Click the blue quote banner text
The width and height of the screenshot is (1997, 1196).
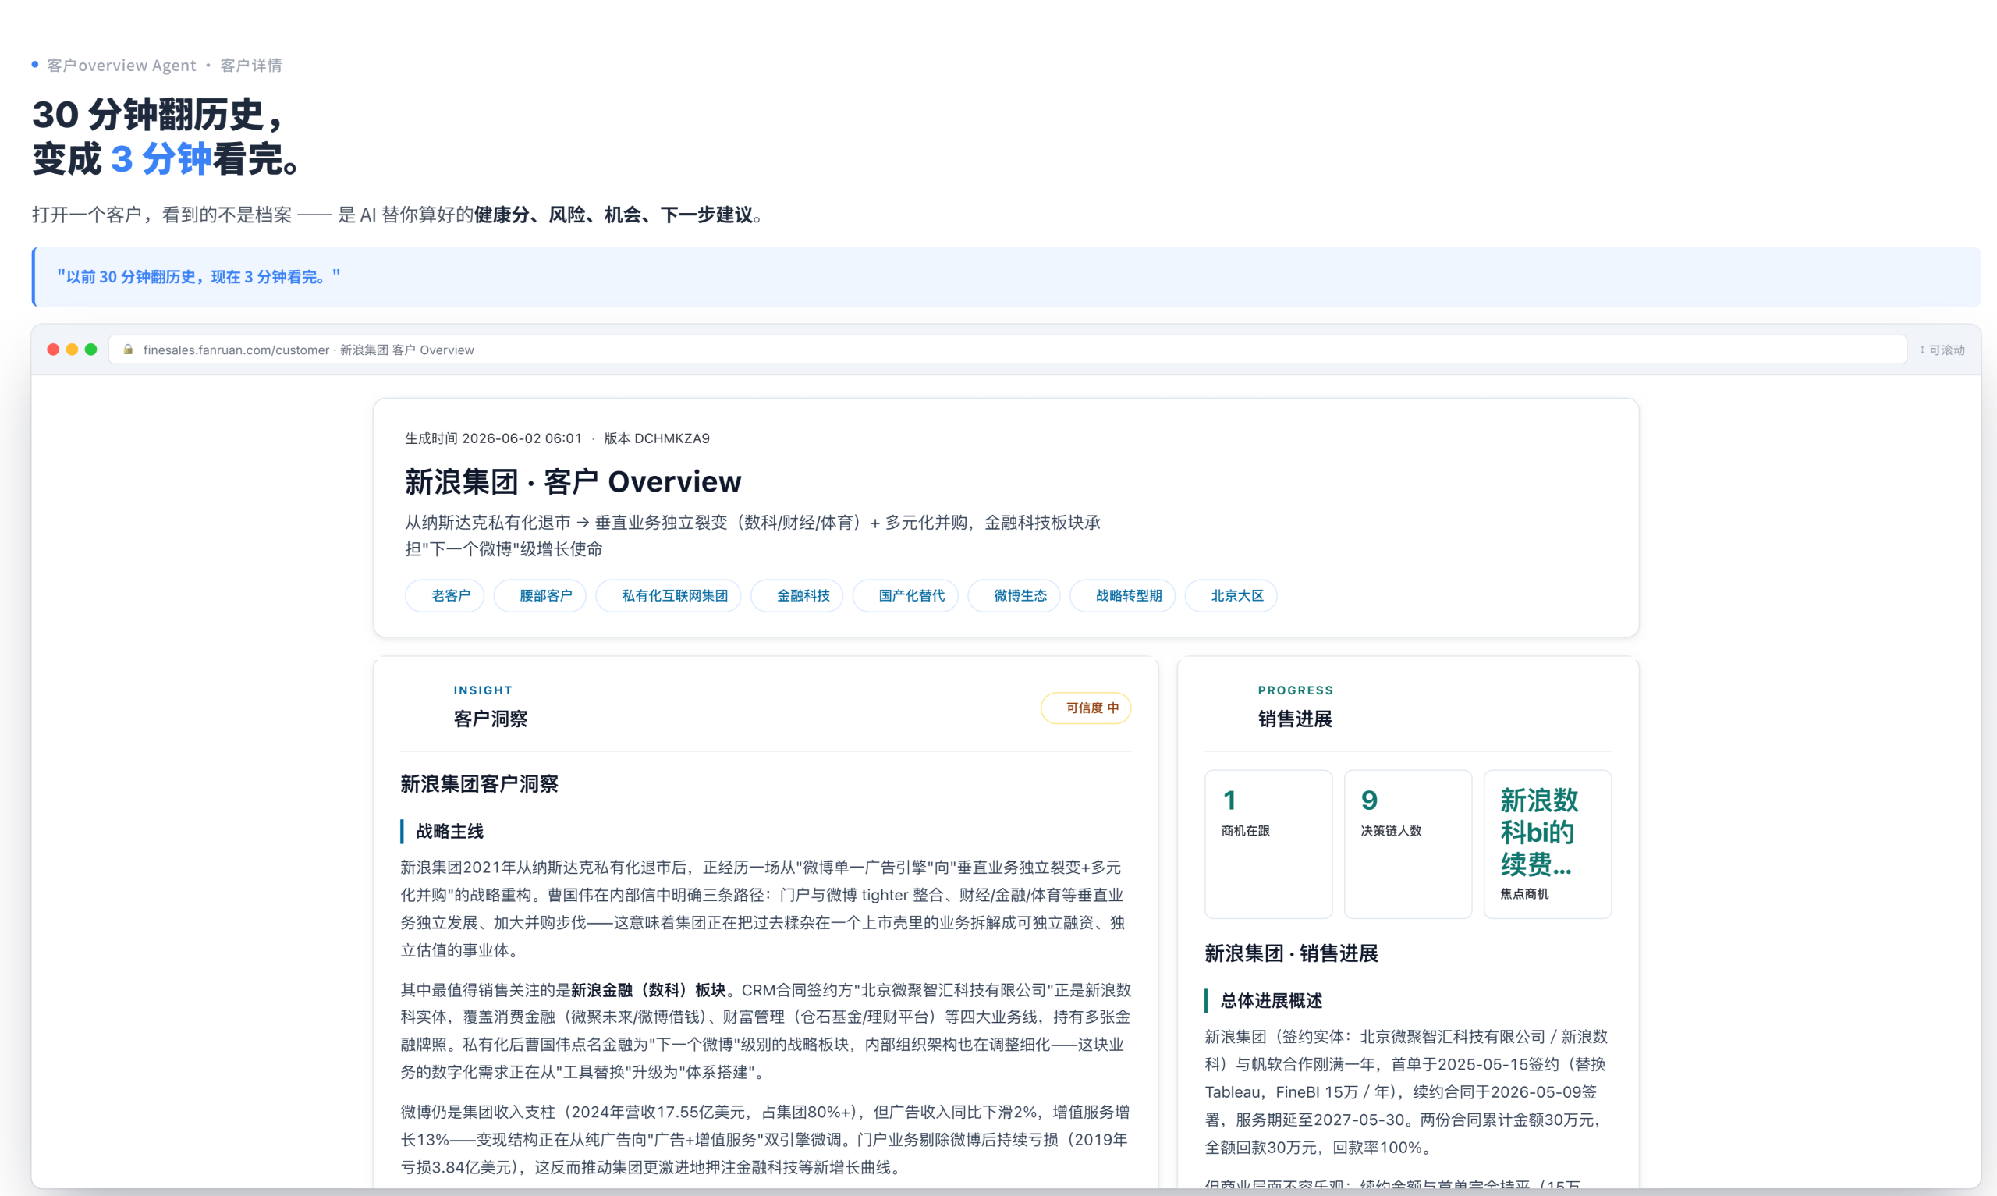[x=199, y=277]
